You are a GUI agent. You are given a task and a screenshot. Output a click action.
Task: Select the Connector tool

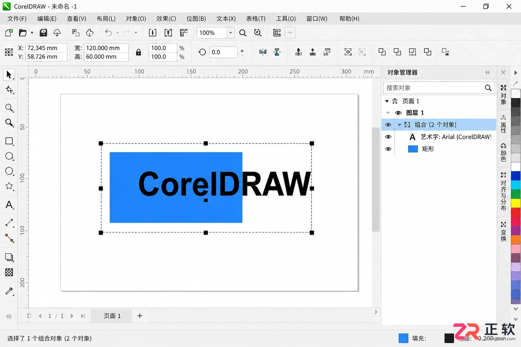coord(9,238)
